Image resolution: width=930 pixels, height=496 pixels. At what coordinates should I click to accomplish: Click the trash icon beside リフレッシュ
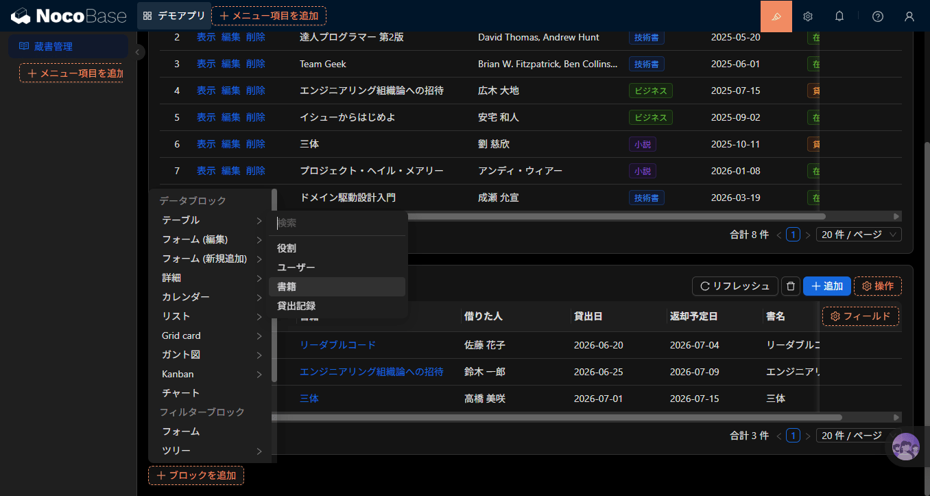791,286
